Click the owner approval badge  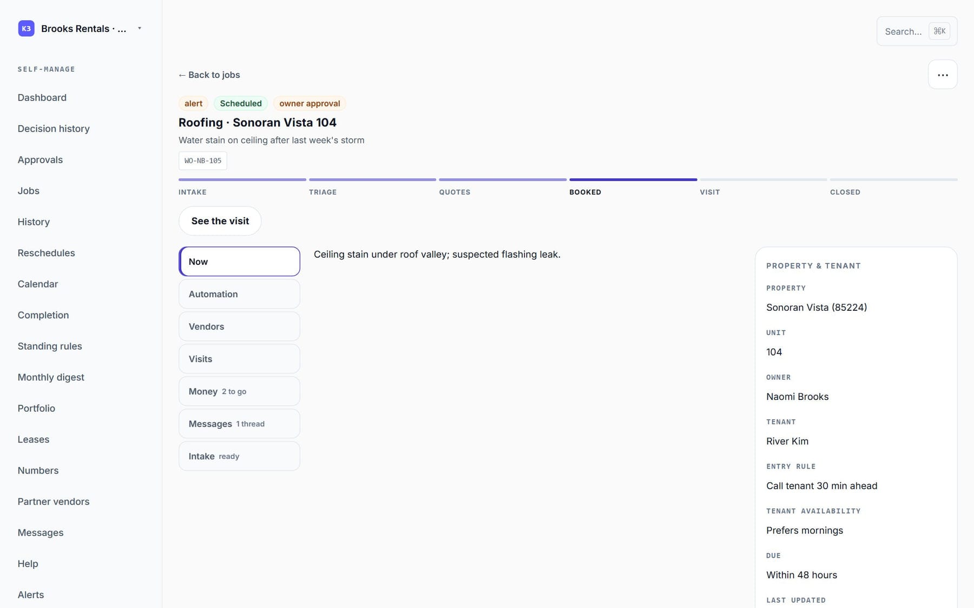click(310, 103)
